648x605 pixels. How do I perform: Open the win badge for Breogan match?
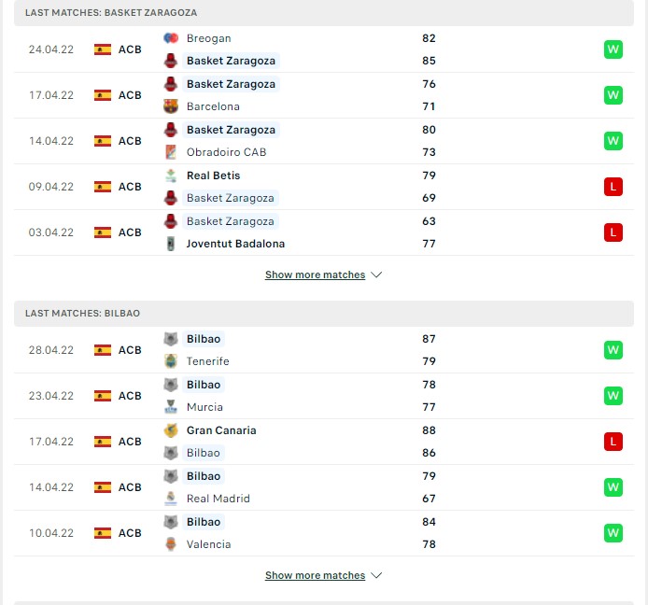pyautogui.click(x=613, y=49)
